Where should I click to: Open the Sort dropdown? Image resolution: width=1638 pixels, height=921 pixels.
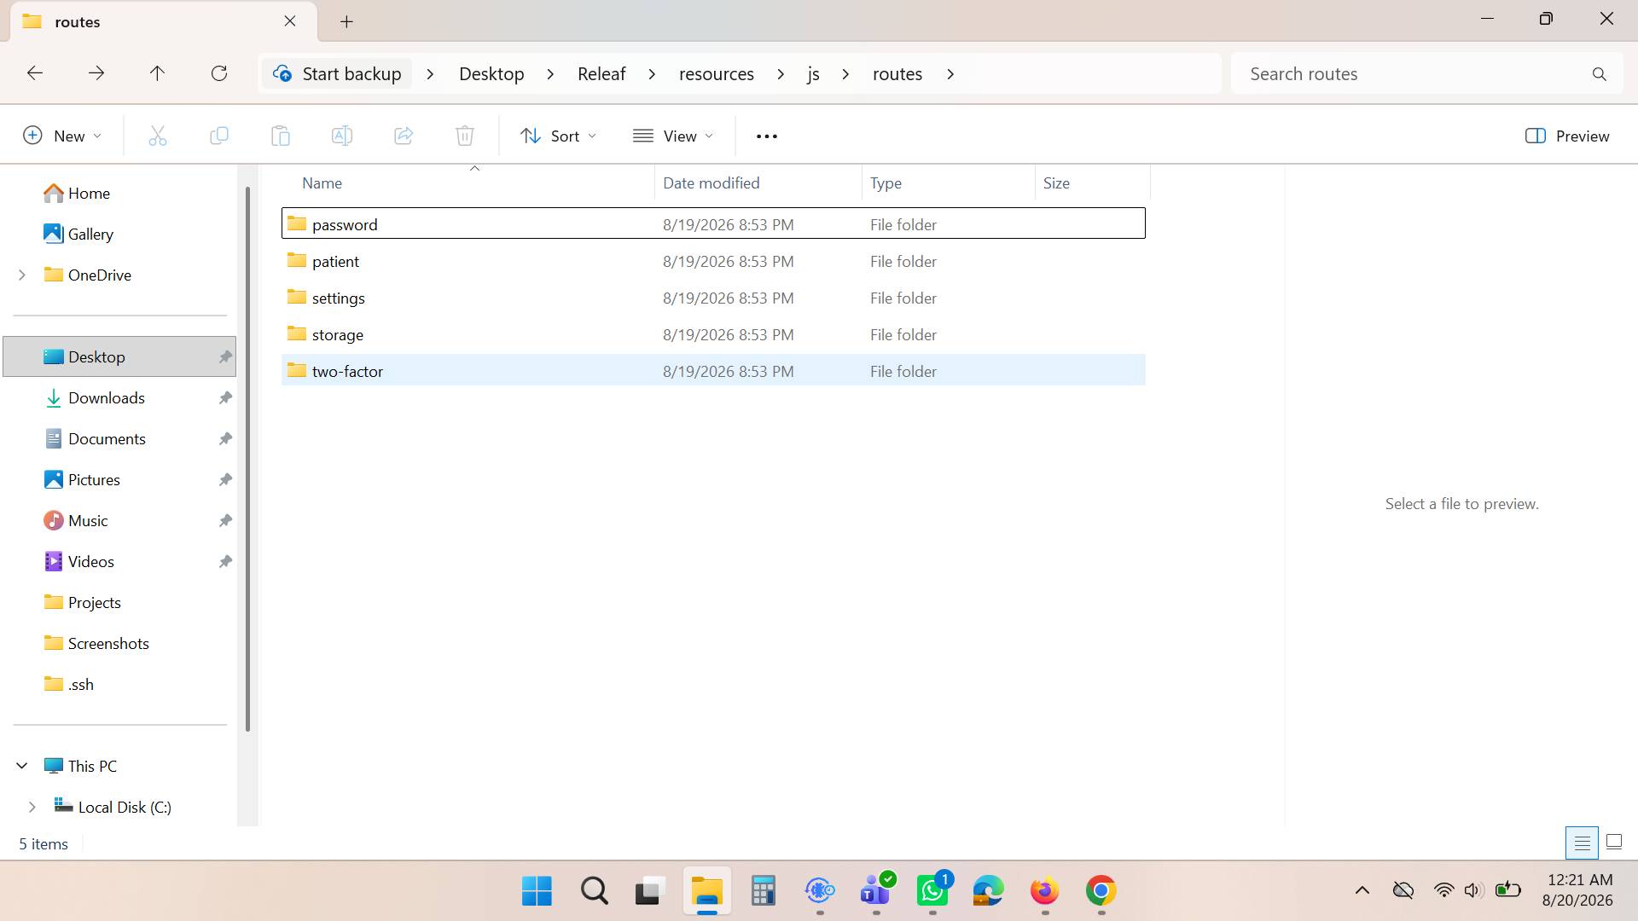coord(559,136)
